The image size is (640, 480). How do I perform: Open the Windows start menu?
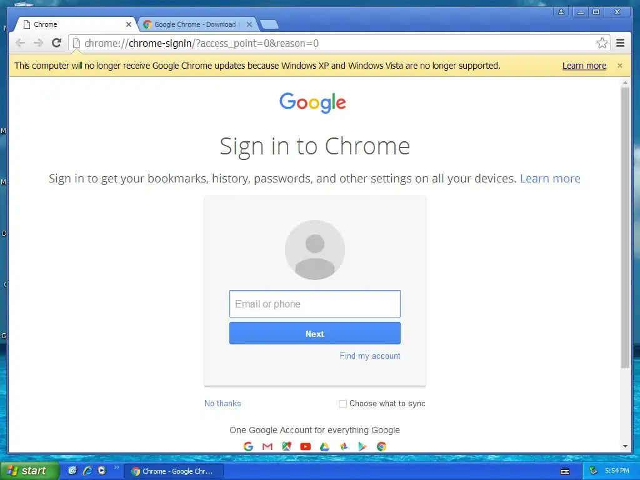[x=30, y=471]
